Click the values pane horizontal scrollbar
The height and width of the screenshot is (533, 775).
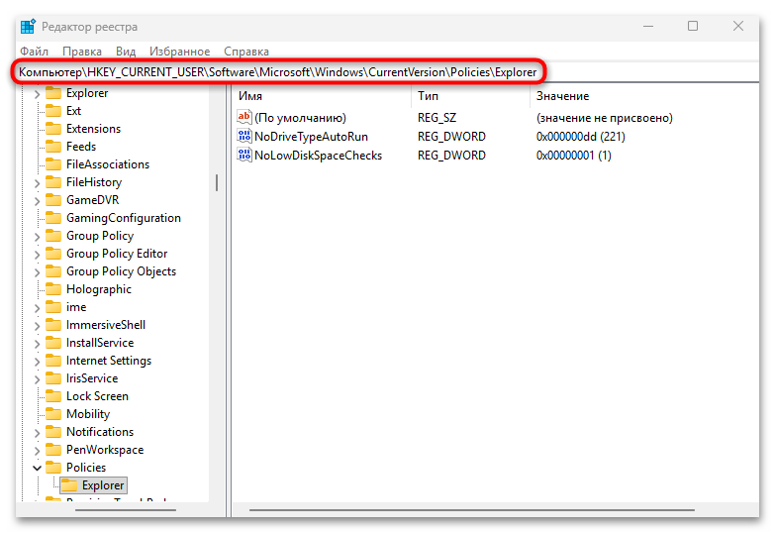[471, 510]
